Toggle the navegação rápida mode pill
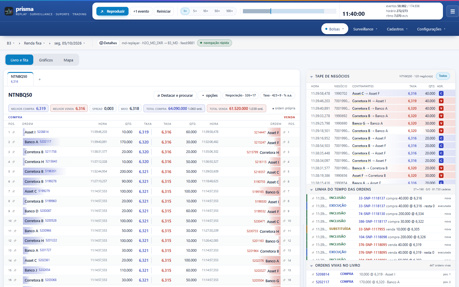This screenshot has height=287, width=459. (215, 43)
